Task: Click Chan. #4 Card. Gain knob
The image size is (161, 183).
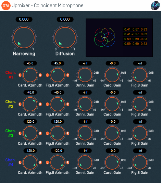Action: point(112,162)
